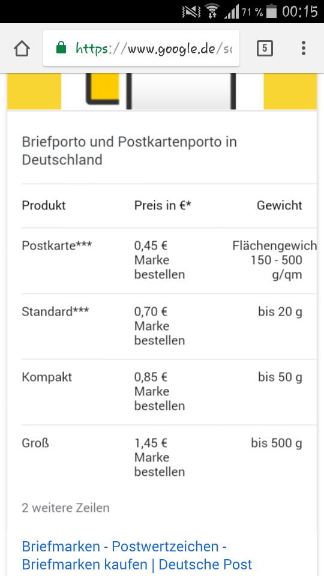
Task: Open the tab switcher showing 5 tabs
Action: pos(265,49)
